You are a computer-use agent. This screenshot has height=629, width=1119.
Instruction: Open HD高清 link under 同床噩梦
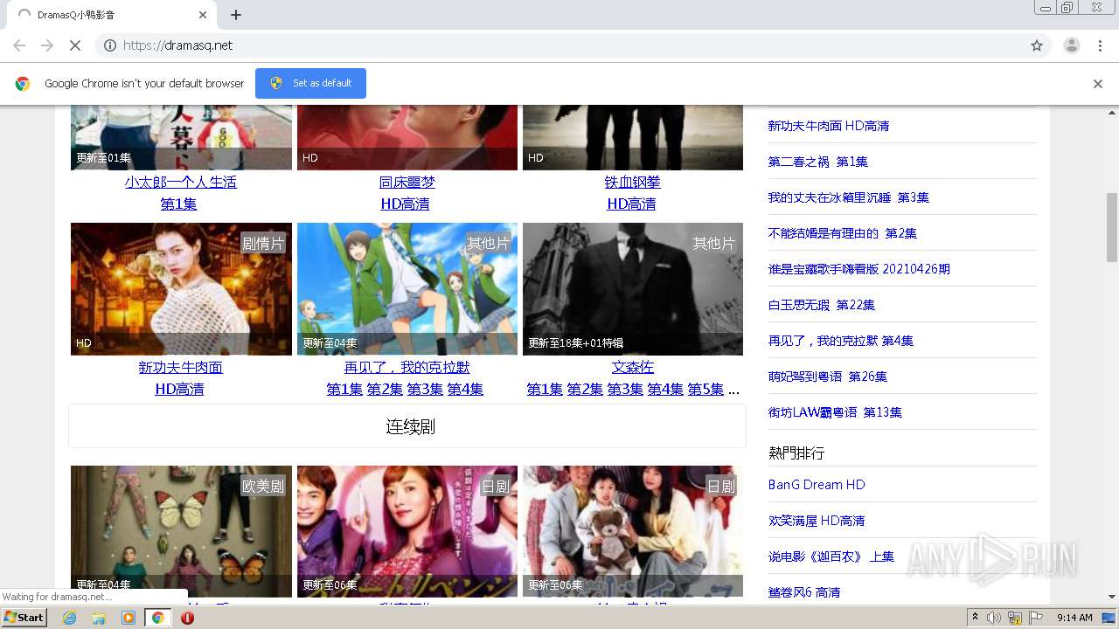point(405,204)
